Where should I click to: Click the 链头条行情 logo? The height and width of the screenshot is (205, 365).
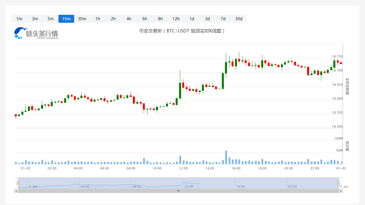pyautogui.click(x=36, y=33)
